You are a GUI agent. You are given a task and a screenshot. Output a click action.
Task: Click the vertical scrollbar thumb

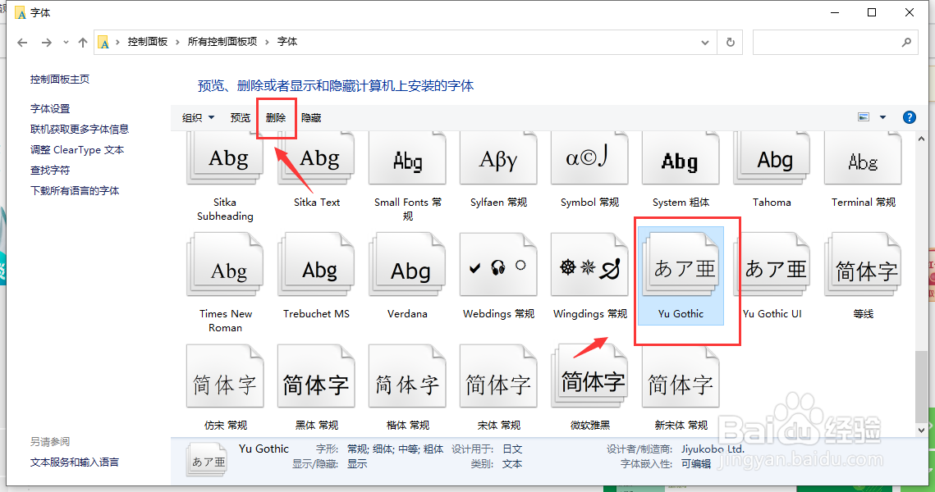pyautogui.click(x=921, y=386)
